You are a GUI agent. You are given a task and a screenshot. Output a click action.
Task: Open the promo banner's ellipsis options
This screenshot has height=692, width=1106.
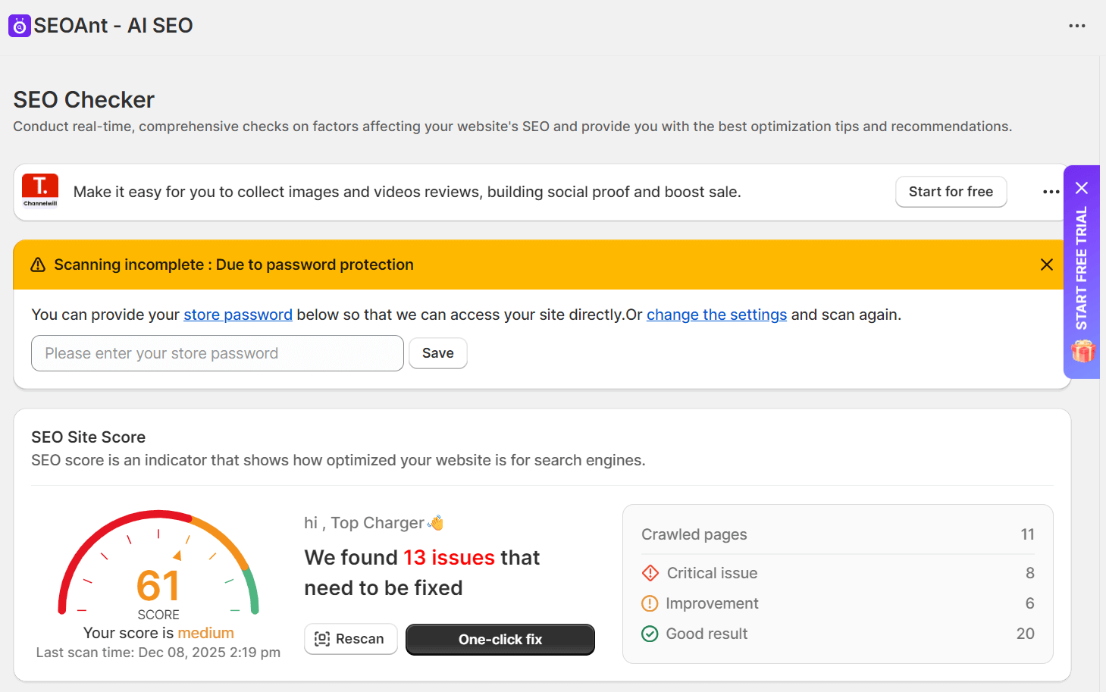pyautogui.click(x=1051, y=192)
